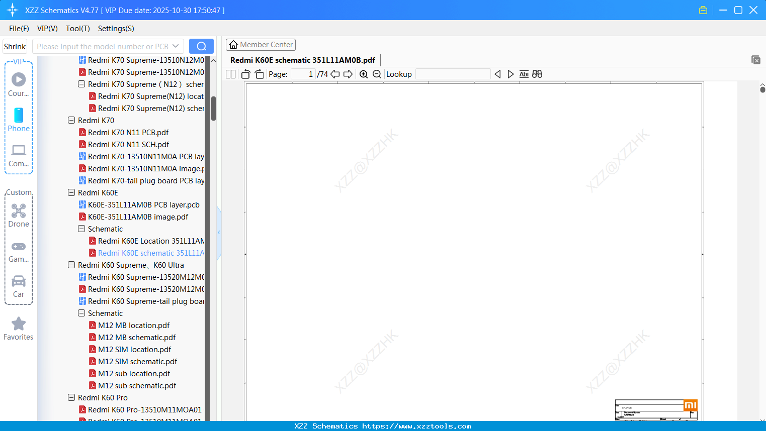The height and width of the screenshot is (431, 766).
Task: Open the Settings(S) menu
Action: (116, 29)
